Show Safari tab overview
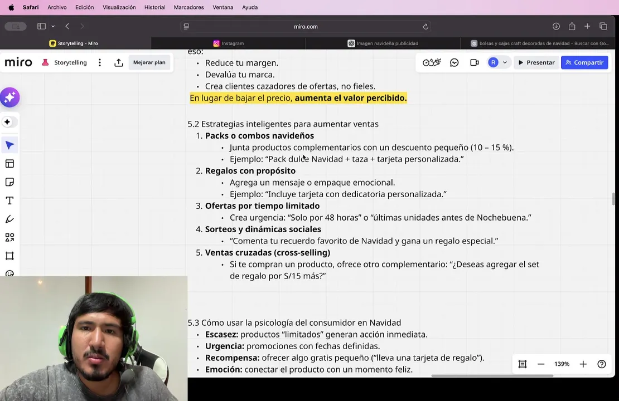The width and height of the screenshot is (619, 401). coord(603,26)
